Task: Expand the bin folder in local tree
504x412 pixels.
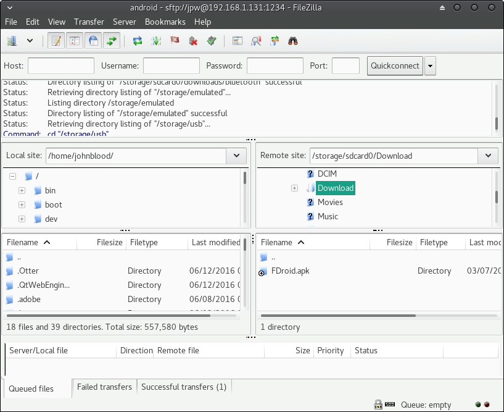Action: click(22, 191)
